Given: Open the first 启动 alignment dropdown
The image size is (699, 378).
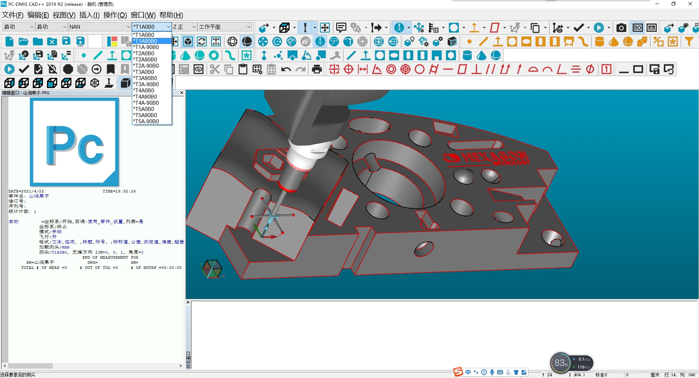Looking at the screenshot, I should 19,27.
